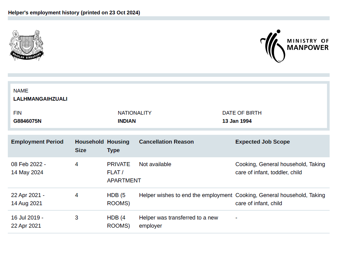The height and width of the screenshot is (253, 342).
Task: Click the Singapore coat of arms crest
Action: (26, 45)
